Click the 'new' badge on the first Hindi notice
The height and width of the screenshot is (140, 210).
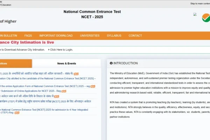[76, 74]
